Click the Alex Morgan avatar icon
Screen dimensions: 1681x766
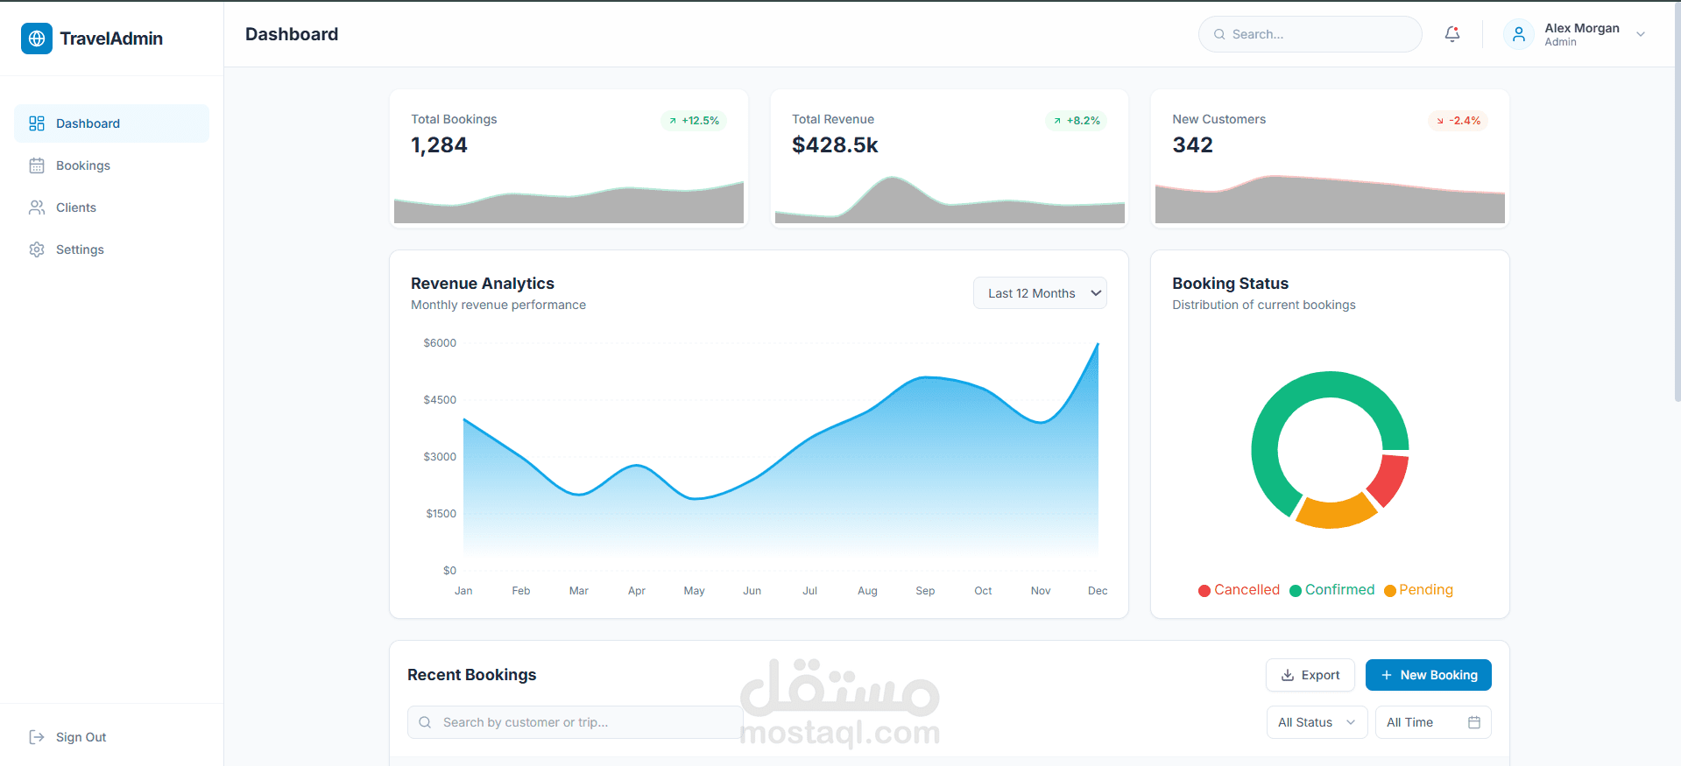[x=1519, y=34]
